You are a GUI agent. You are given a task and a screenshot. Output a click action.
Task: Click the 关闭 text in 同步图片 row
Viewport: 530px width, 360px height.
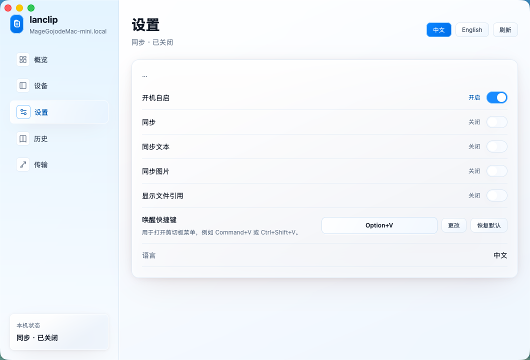[474, 171]
